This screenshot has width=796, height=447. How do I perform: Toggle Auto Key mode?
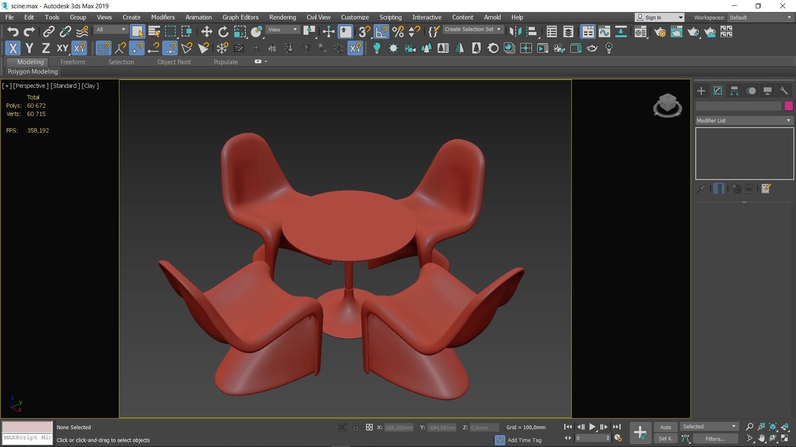665,427
